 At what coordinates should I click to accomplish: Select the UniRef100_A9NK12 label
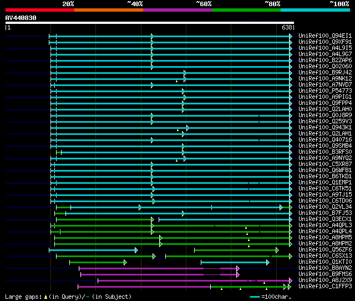[325, 79]
